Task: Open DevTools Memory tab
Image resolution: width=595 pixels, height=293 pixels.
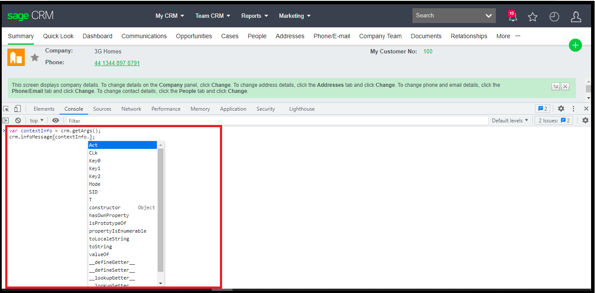Action: point(200,109)
